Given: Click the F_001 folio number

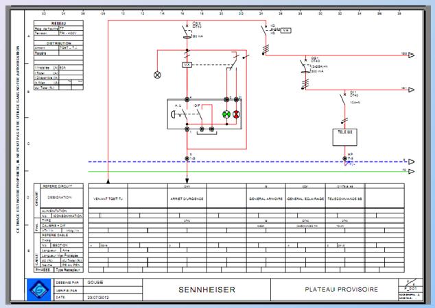Looking at the screenshot, I should (410, 288).
